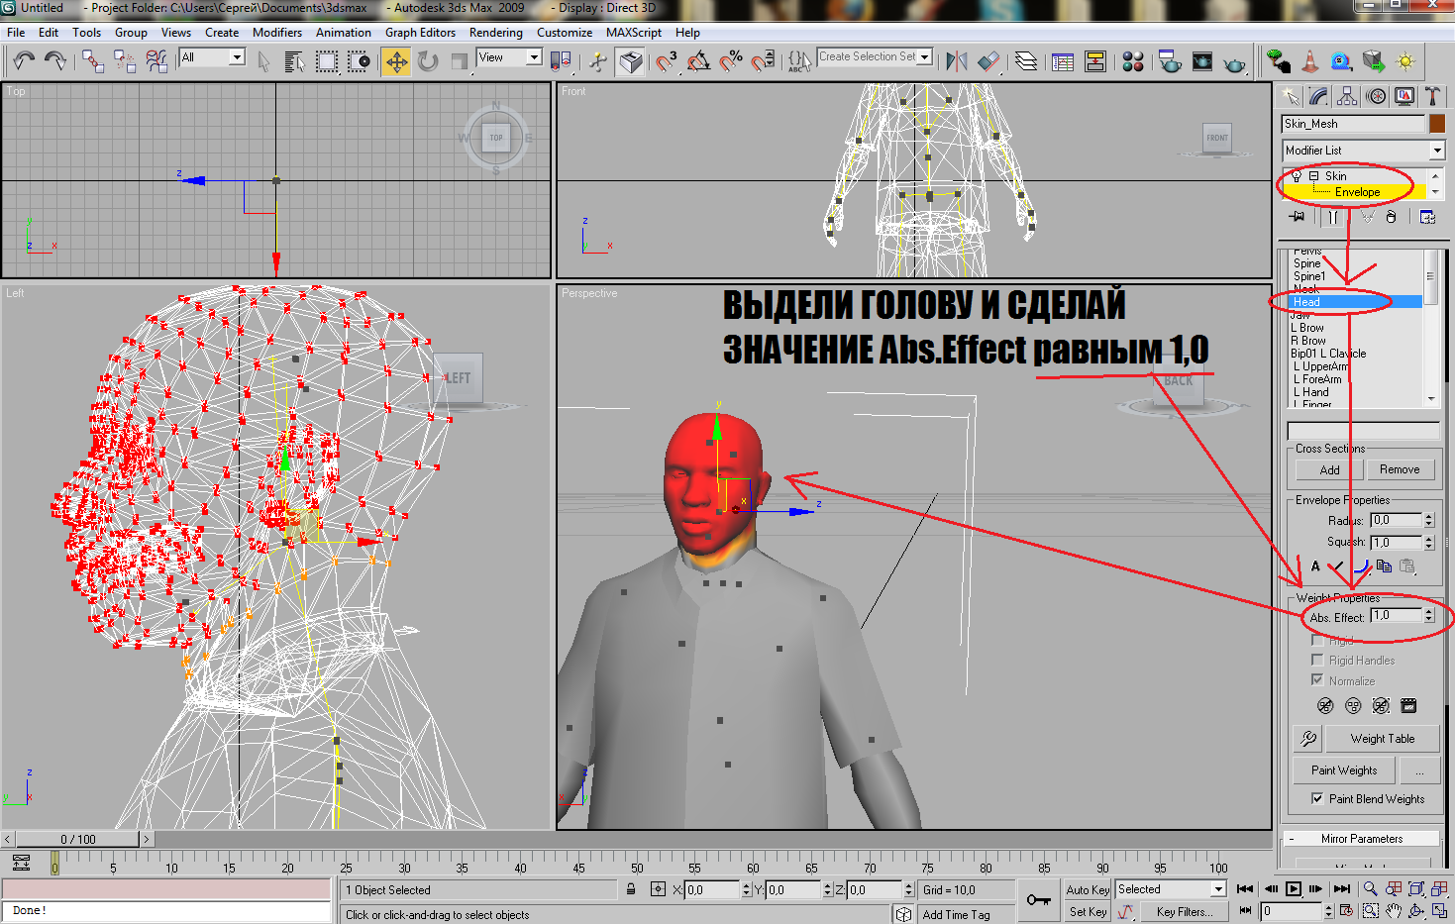Toggle the Skin modifier lightbulb
1455x924 pixels.
[x=1296, y=176]
